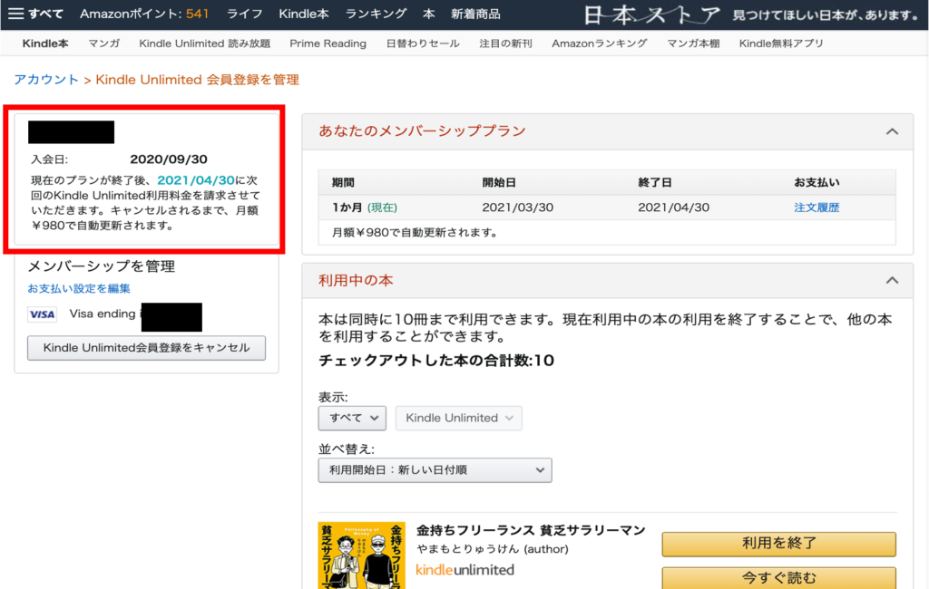Click the kindleunlimited logo under the book

pyautogui.click(x=465, y=570)
